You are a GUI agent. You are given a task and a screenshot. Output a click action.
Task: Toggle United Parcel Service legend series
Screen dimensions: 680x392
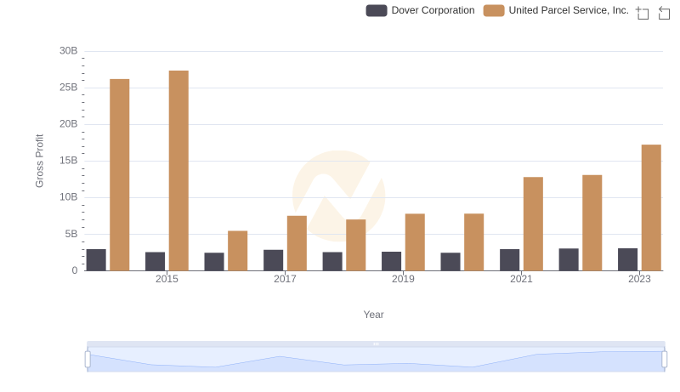coord(556,10)
